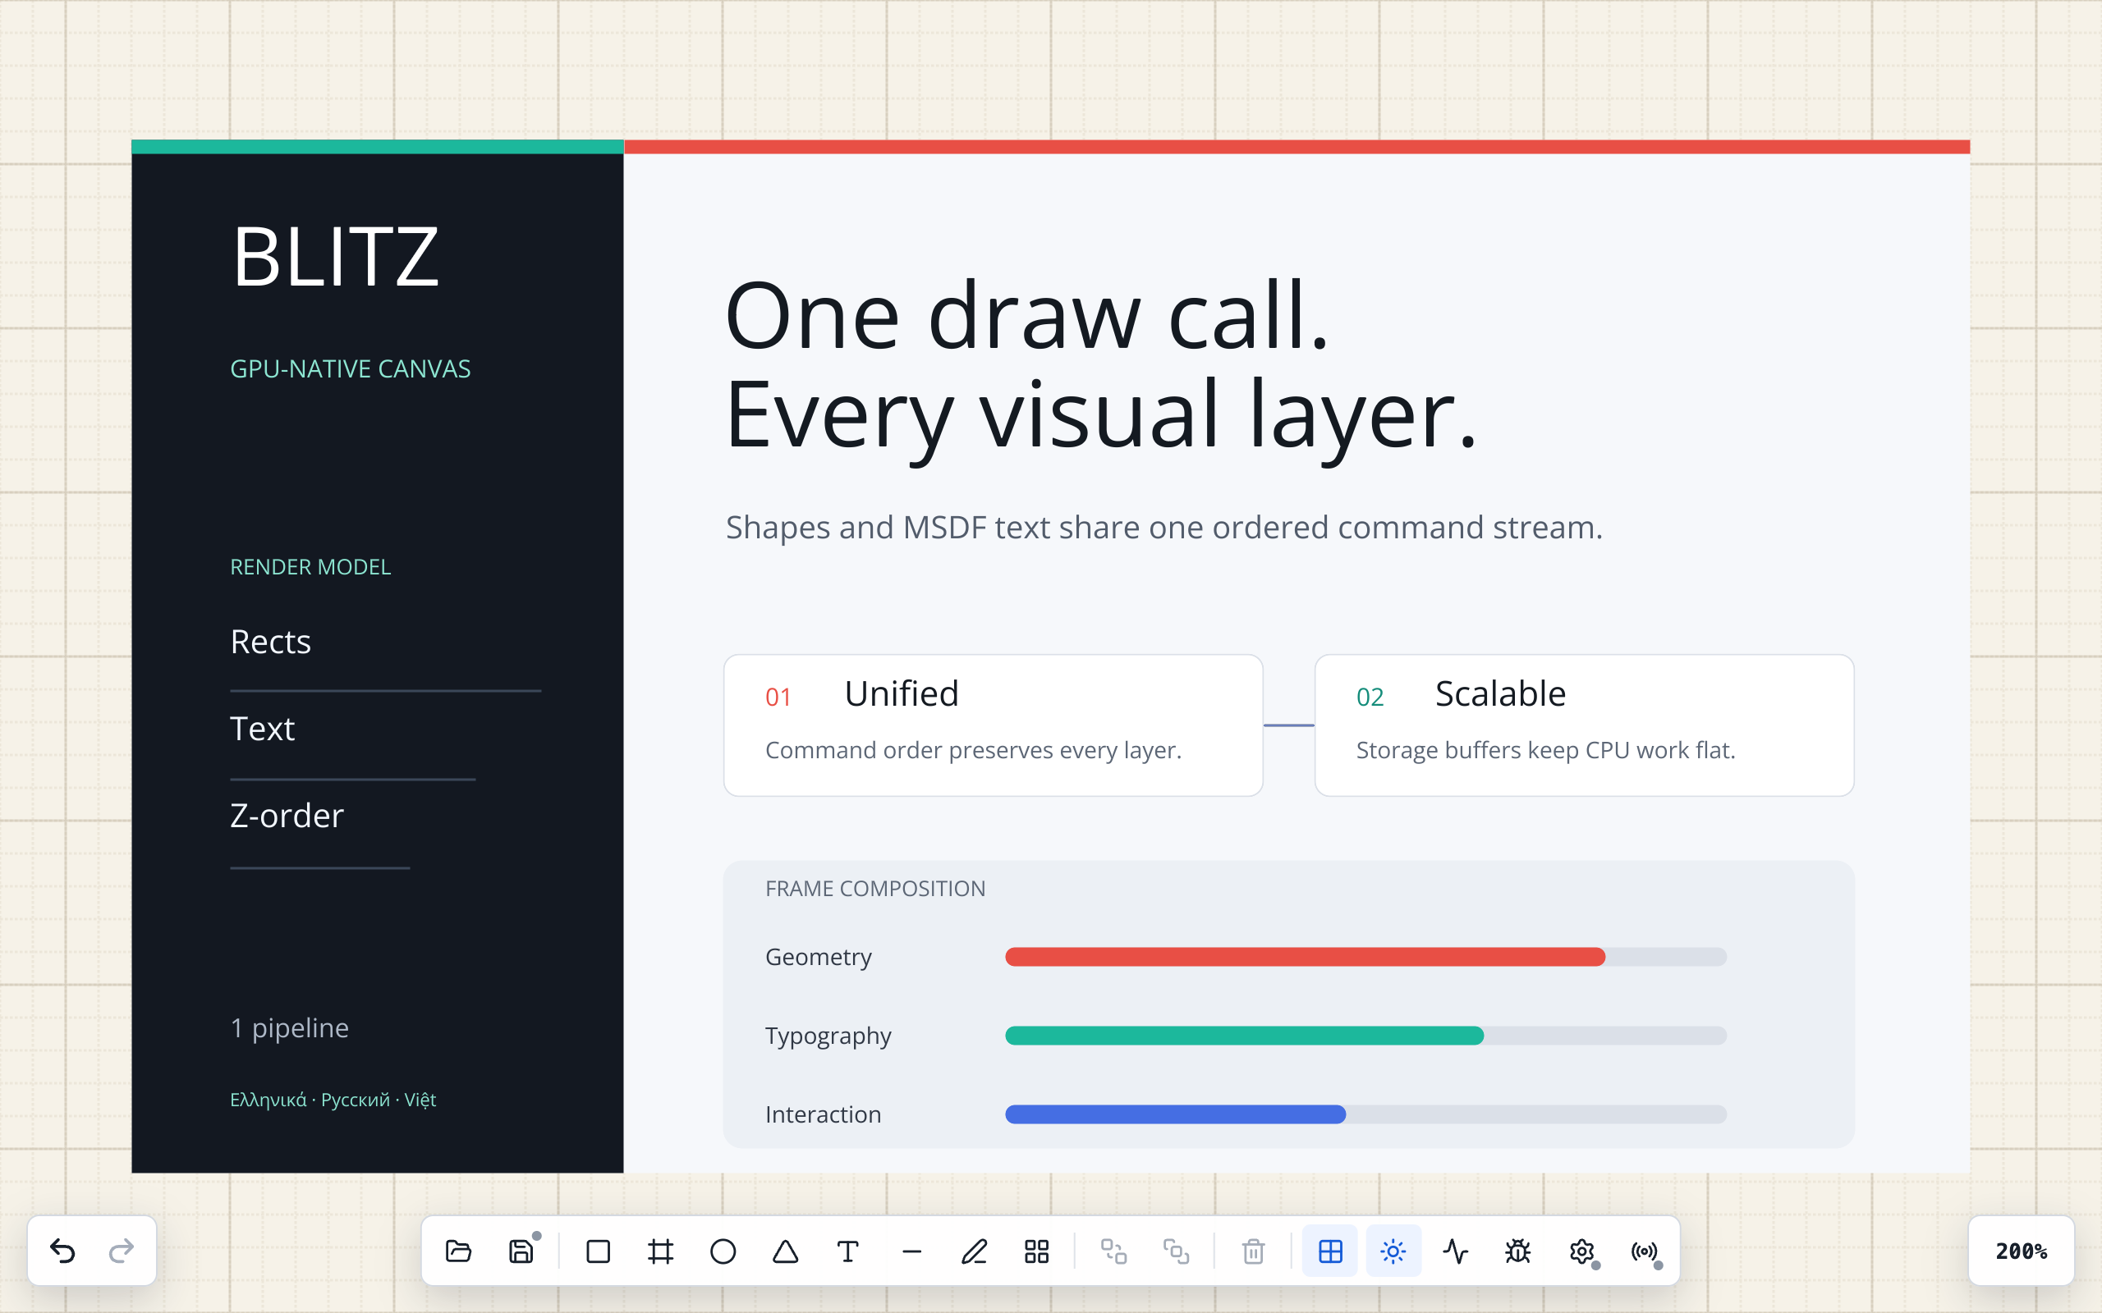Save the document via the floppy disk icon

coord(521,1251)
